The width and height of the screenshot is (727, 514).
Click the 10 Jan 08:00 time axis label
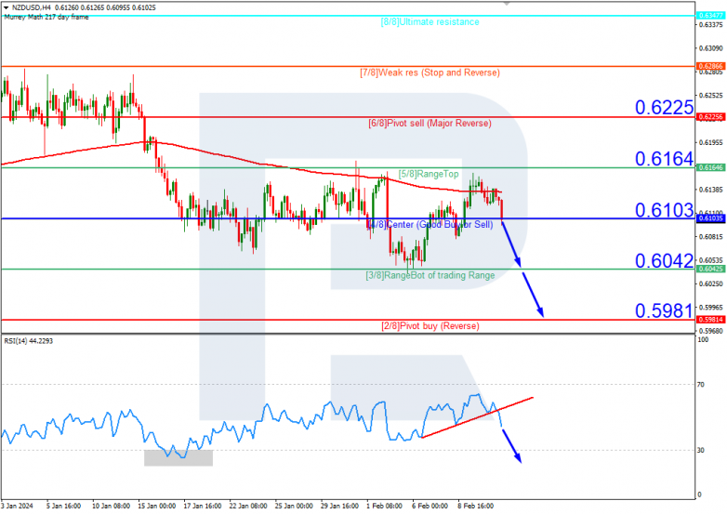(112, 507)
